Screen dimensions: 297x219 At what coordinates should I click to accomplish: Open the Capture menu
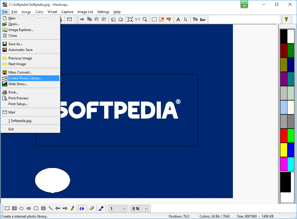67,12
